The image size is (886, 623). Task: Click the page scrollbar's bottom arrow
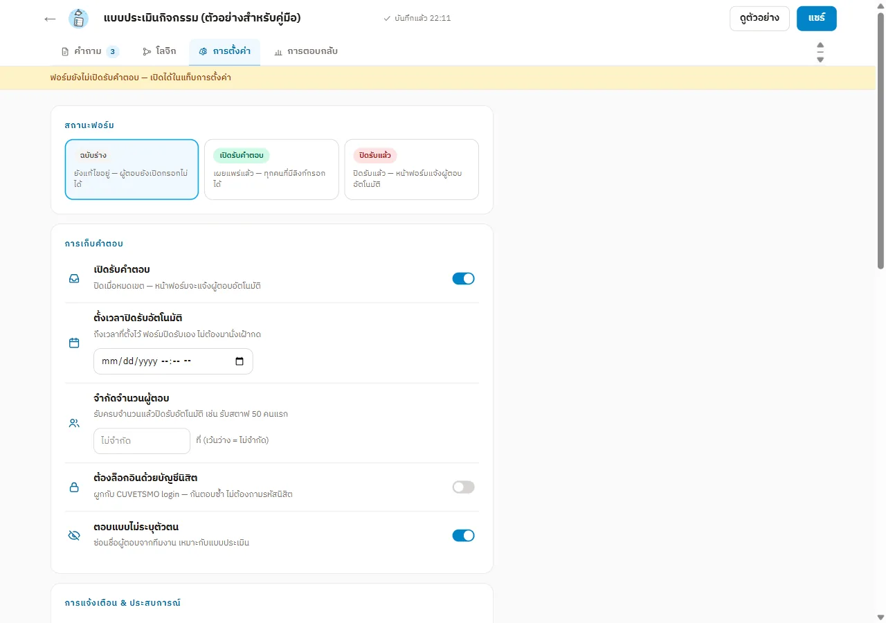pos(880,617)
